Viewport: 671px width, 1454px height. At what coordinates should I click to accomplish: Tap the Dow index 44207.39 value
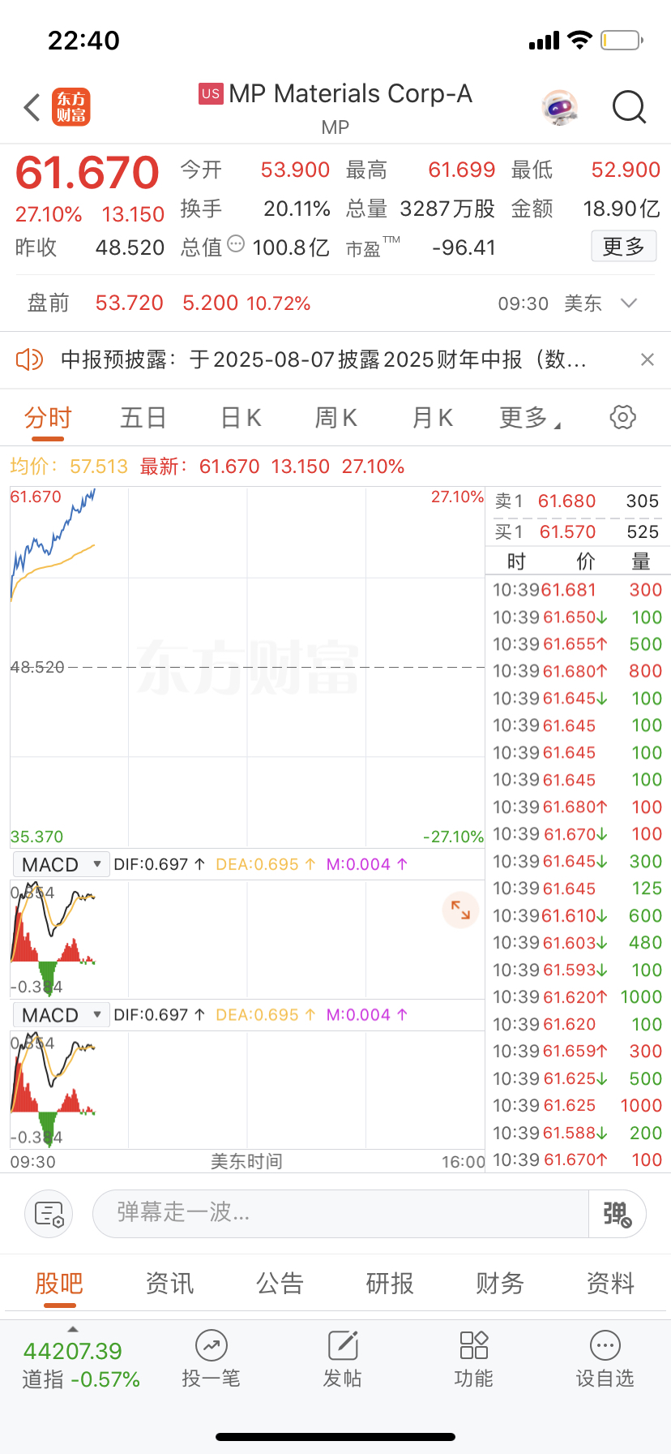click(73, 1351)
